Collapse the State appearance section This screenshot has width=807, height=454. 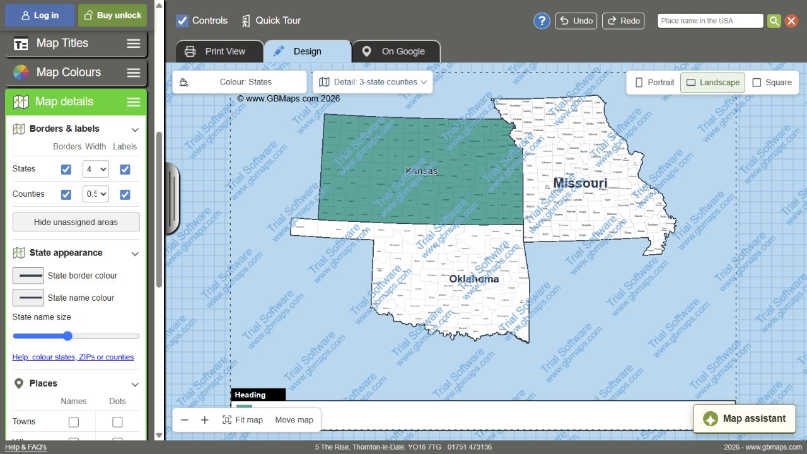point(135,253)
